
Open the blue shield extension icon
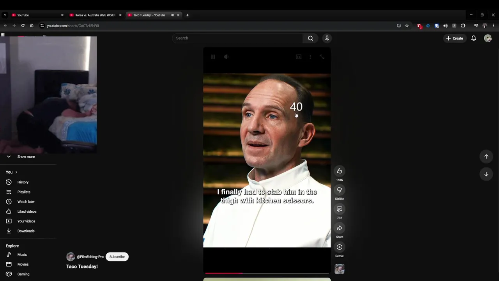coord(437,26)
